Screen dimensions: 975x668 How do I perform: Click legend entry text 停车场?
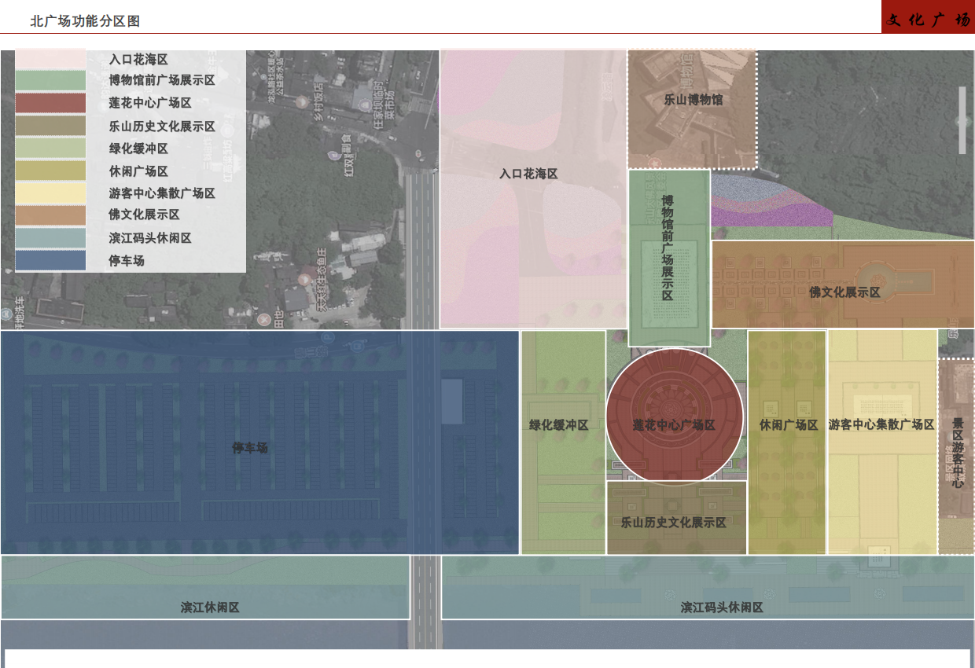click(x=127, y=260)
